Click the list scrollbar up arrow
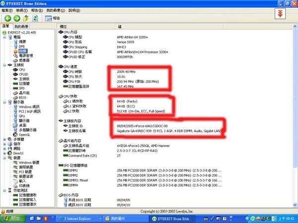The height and width of the screenshot is (223, 298). point(295,27)
